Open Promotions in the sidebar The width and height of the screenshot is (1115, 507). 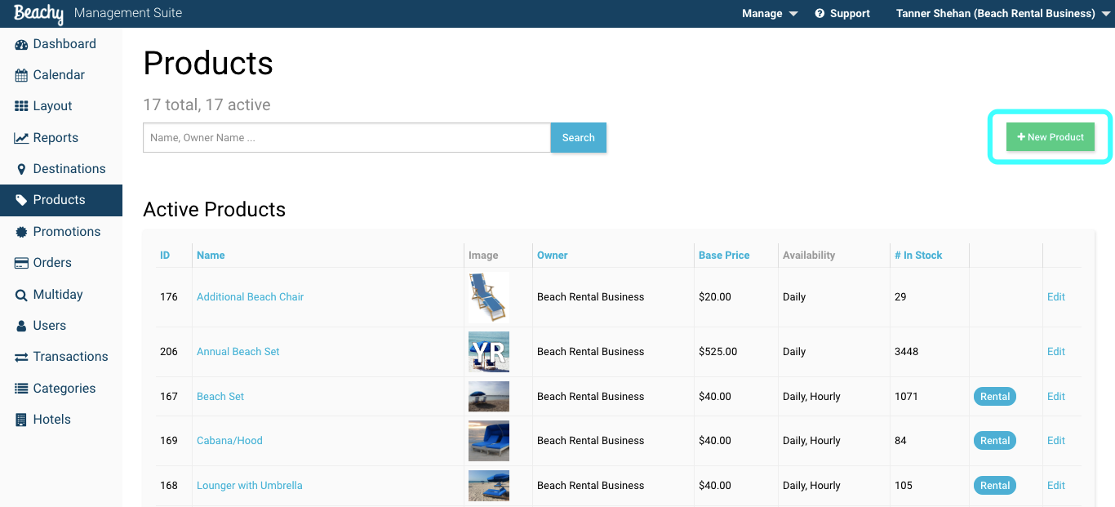click(61, 232)
